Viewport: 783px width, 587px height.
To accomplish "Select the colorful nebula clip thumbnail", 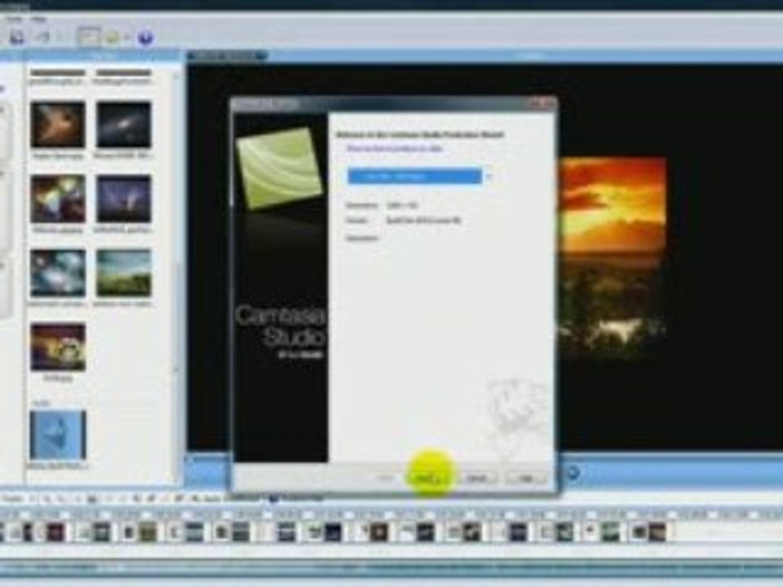I will point(57,199).
